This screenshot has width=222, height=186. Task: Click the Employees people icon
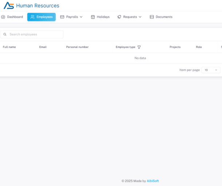[33, 17]
